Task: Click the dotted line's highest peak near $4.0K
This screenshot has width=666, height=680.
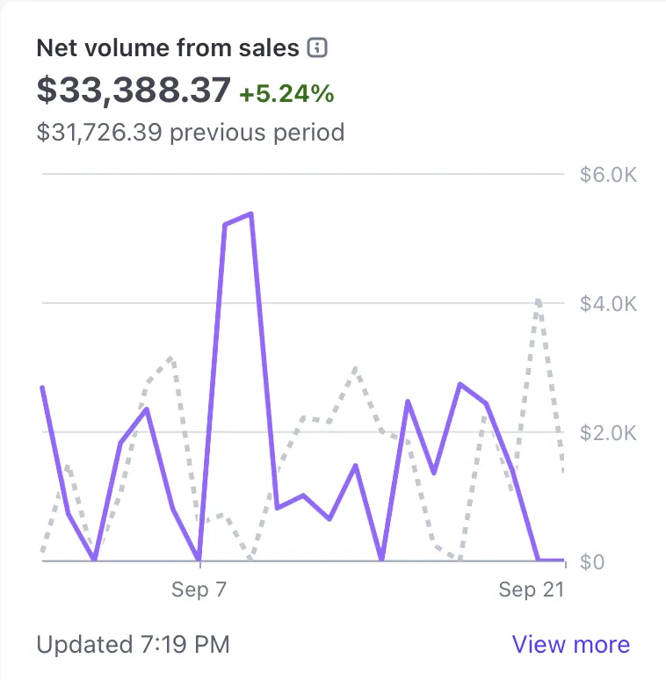Action: pos(538,300)
